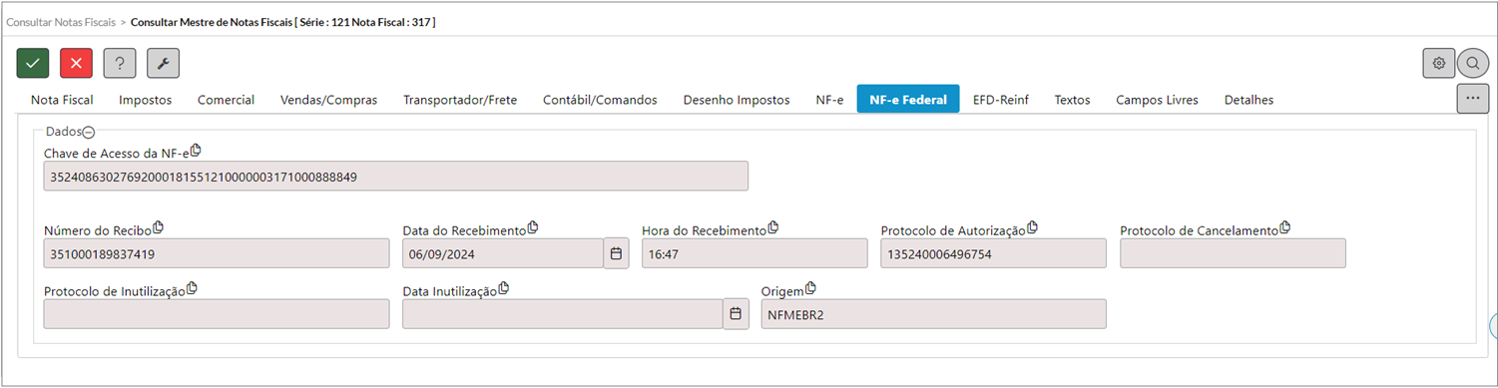The height and width of the screenshot is (388, 1498).
Task: Click the wrench tools icon
Action: pyautogui.click(x=164, y=63)
